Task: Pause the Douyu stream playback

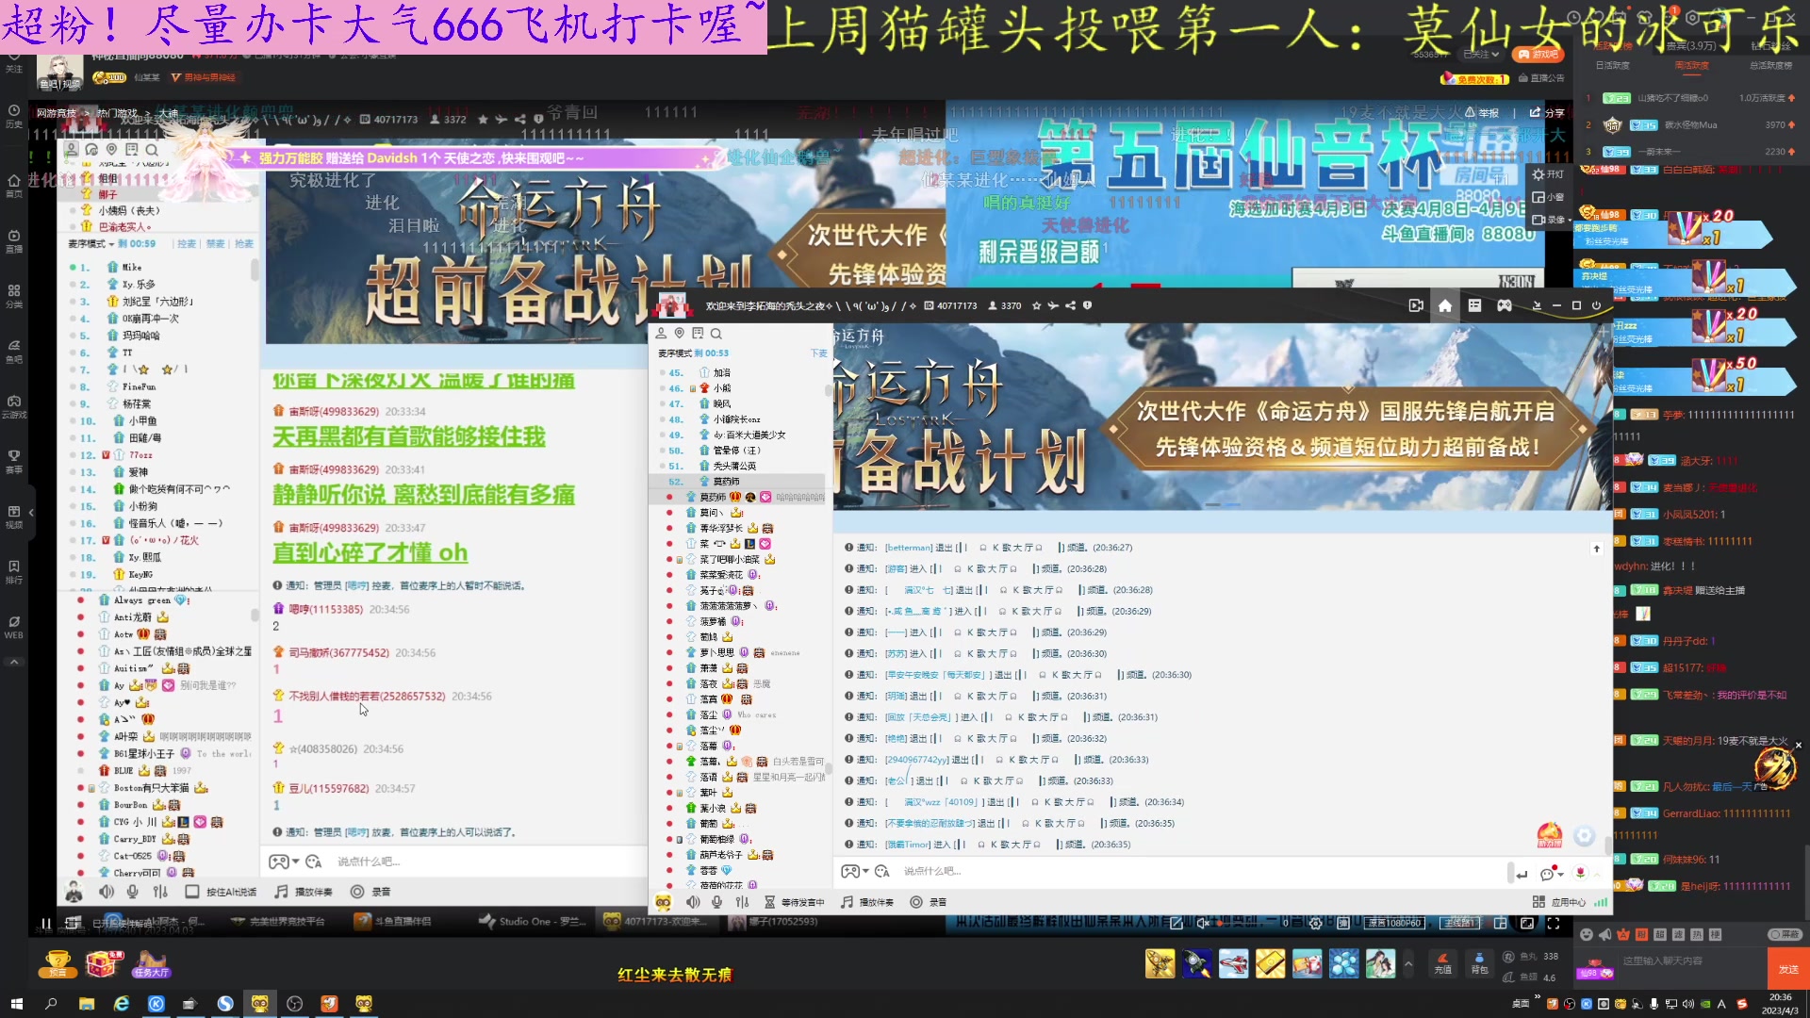Action: tap(45, 923)
